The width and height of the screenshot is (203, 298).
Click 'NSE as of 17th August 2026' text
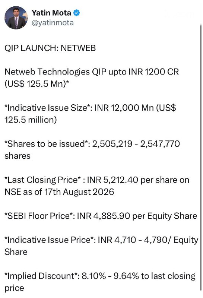click(59, 192)
